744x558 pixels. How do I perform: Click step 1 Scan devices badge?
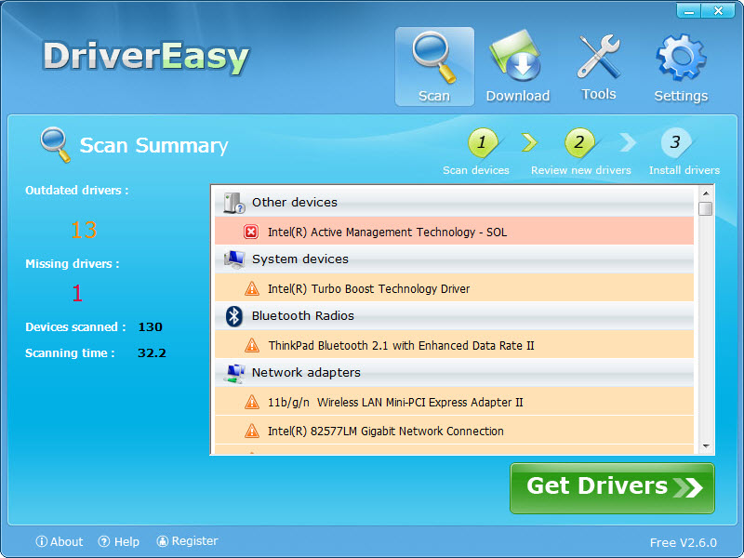click(483, 142)
